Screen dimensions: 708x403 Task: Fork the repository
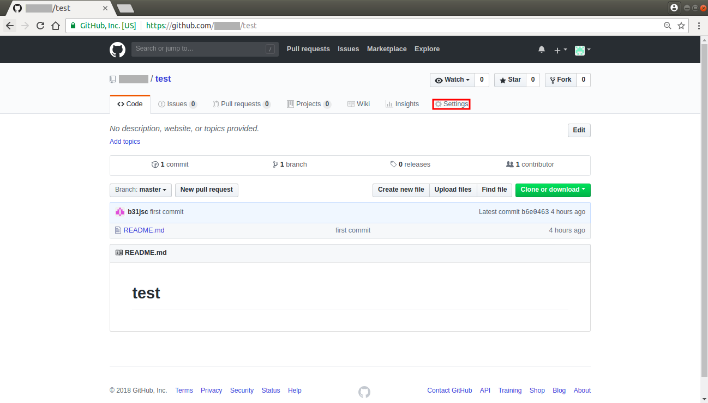[560, 80]
